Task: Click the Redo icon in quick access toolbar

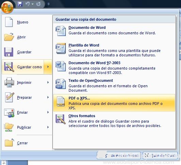Action: pos(39,4)
